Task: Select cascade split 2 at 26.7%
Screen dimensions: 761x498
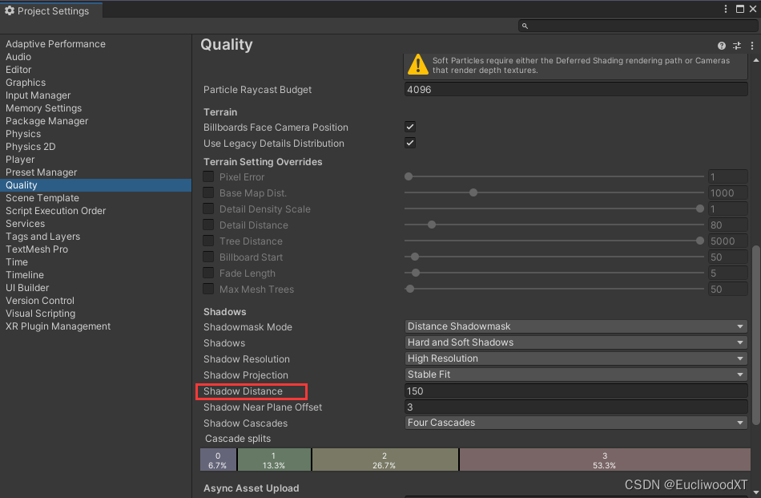Action: (x=385, y=460)
